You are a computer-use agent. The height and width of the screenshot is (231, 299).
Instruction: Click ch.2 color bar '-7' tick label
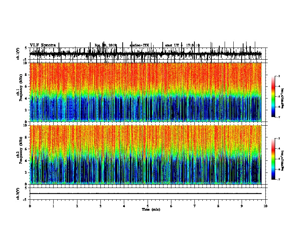278,179
